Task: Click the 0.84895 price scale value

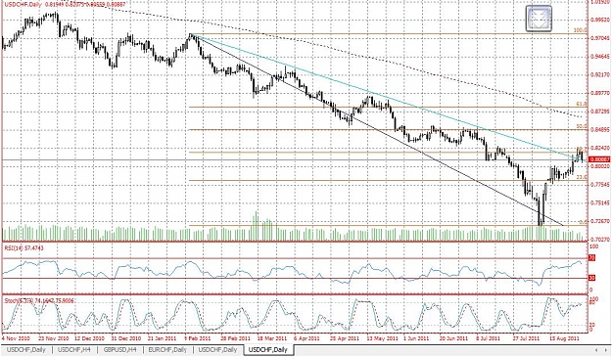Action: pyautogui.click(x=600, y=129)
